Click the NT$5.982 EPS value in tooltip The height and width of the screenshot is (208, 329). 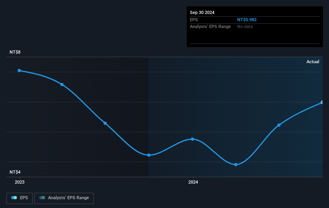(x=247, y=20)
